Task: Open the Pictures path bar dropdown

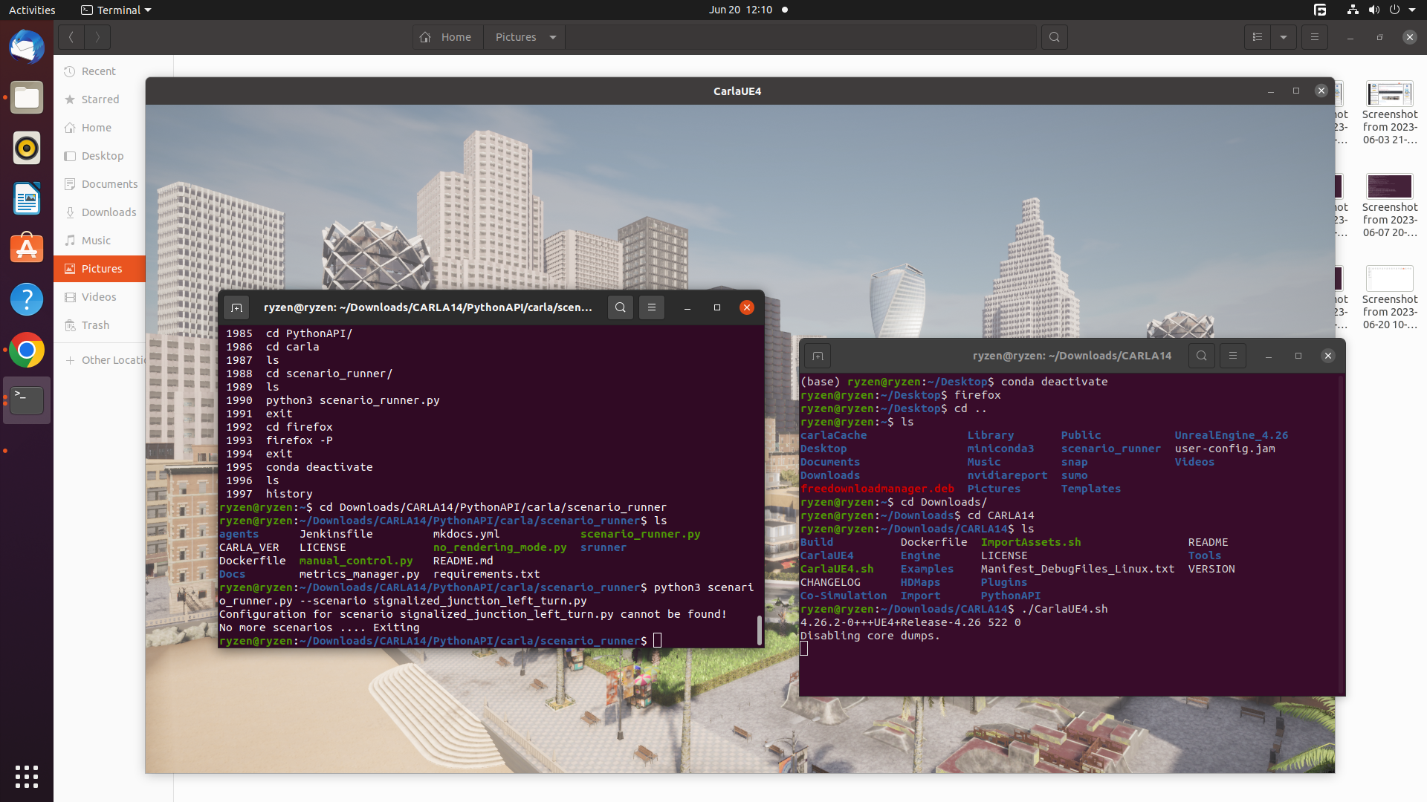Action: point(551,36)
